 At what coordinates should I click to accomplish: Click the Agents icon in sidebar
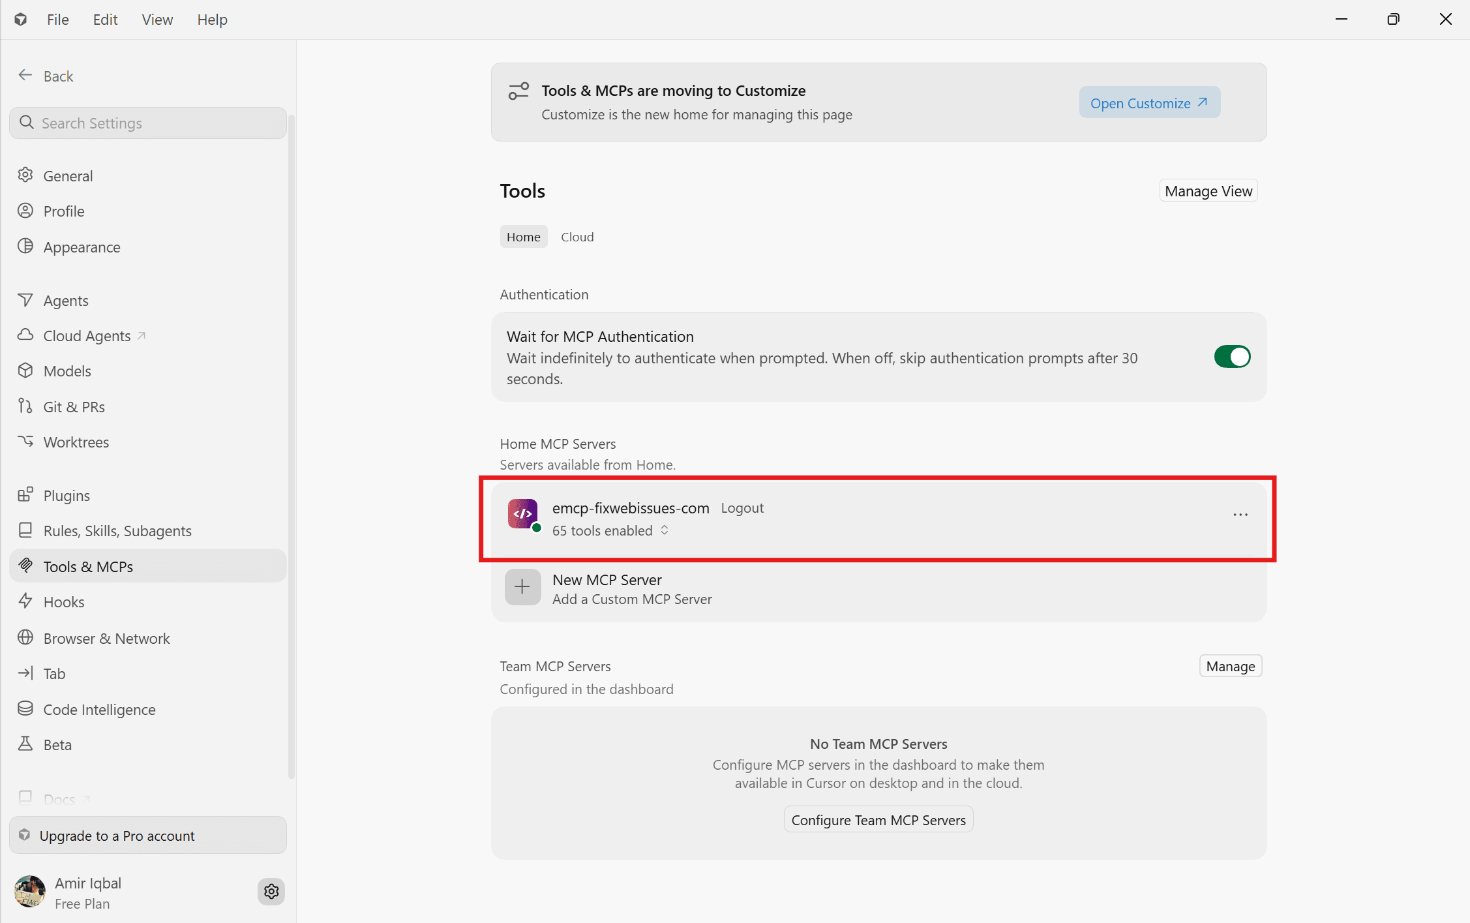click(25, 300)
